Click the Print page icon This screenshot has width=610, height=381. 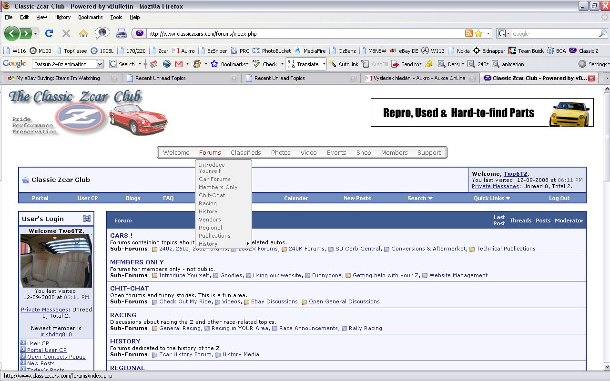pyautogui.click(x=122, y=33)
